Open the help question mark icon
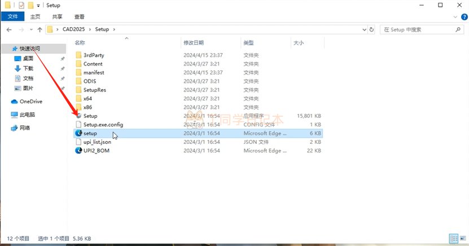This screenshot has width=469, height=246. (x=464, y=17)
